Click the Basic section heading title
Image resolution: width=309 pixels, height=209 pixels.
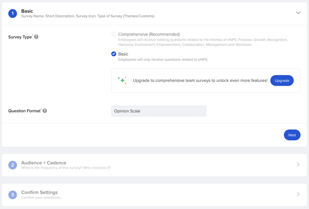pyautogui.click(x=27, y=11)
